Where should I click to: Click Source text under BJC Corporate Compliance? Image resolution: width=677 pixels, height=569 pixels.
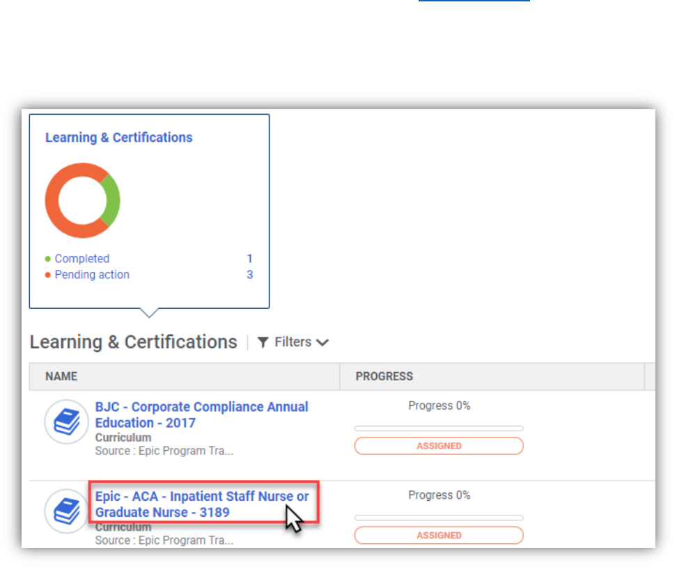point(164,451)
